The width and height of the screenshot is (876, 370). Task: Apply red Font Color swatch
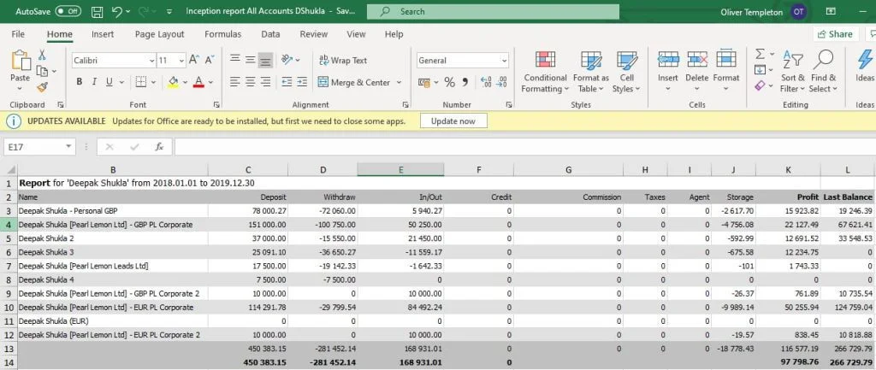[x=198, y=83]
